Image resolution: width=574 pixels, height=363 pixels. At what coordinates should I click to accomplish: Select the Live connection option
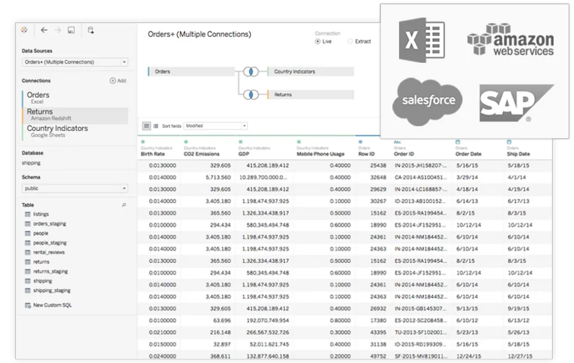(x=318, y=41)
